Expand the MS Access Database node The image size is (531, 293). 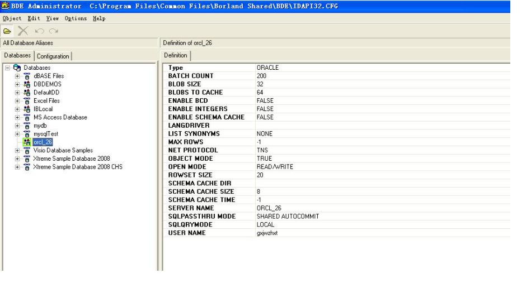tap(17, 118)
